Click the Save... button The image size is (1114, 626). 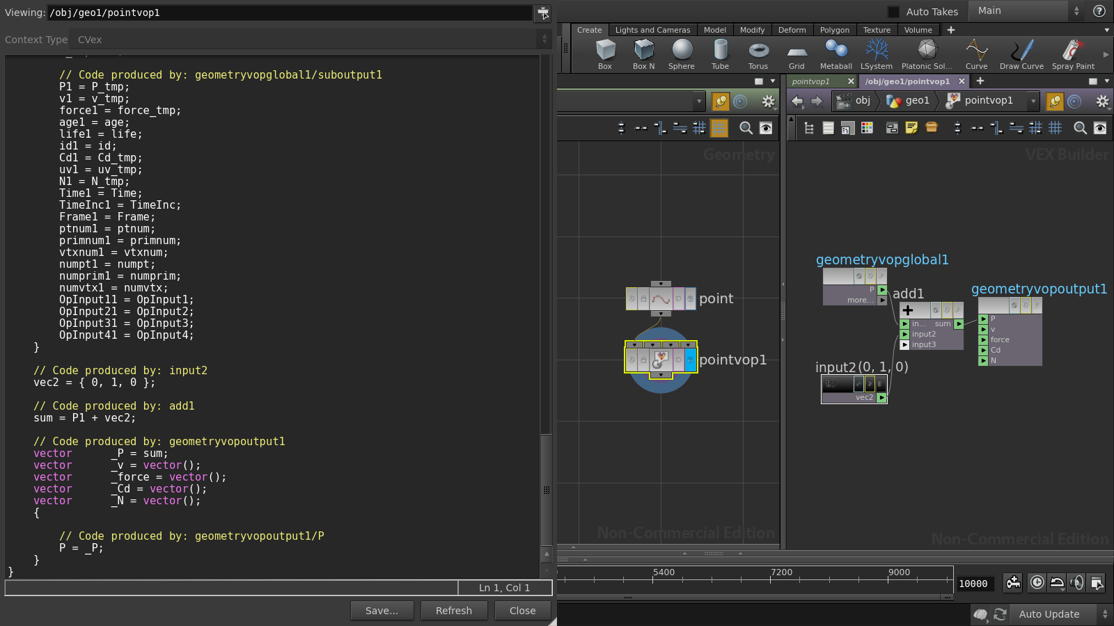382,611
